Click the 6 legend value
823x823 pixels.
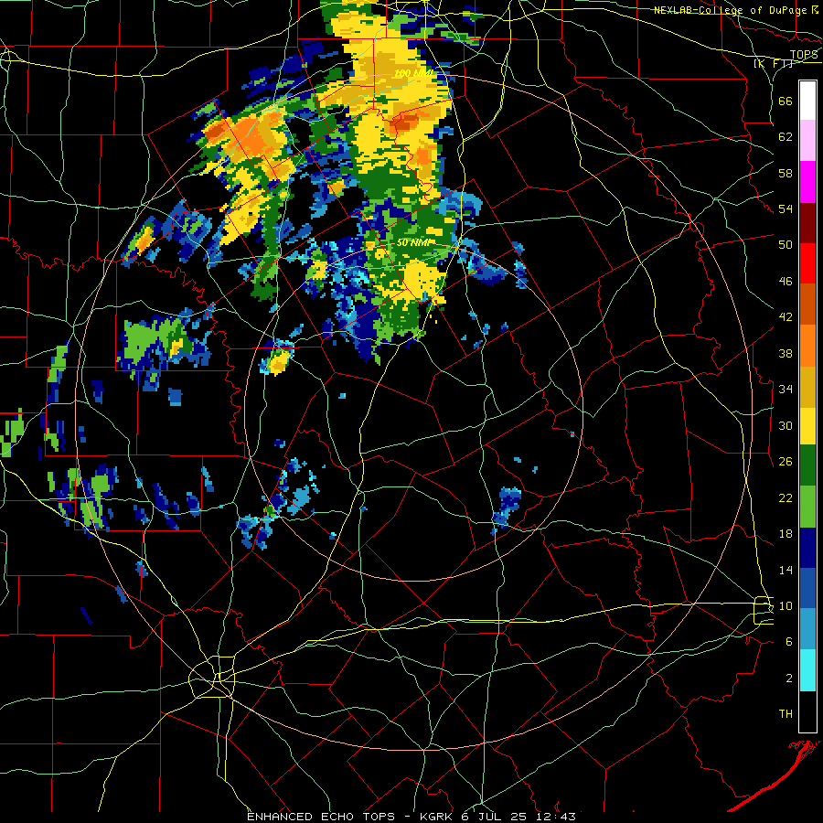[x=788, y=642]
